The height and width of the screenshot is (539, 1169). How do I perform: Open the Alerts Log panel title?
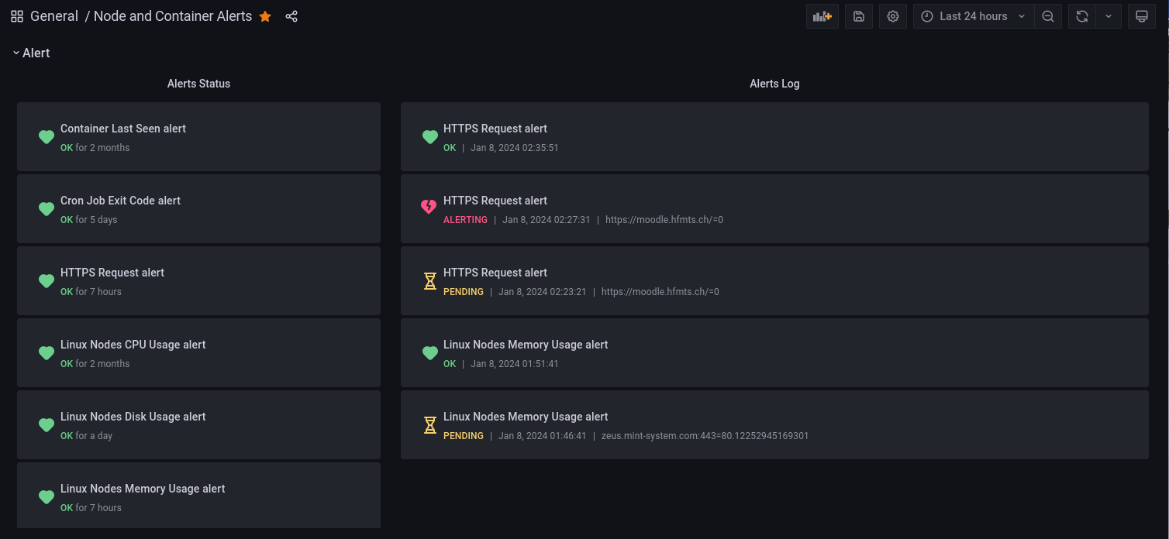point(774,84)
